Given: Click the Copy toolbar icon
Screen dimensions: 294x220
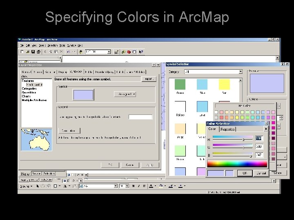Looking at the screenshot, I should click(x=51, y=52).
